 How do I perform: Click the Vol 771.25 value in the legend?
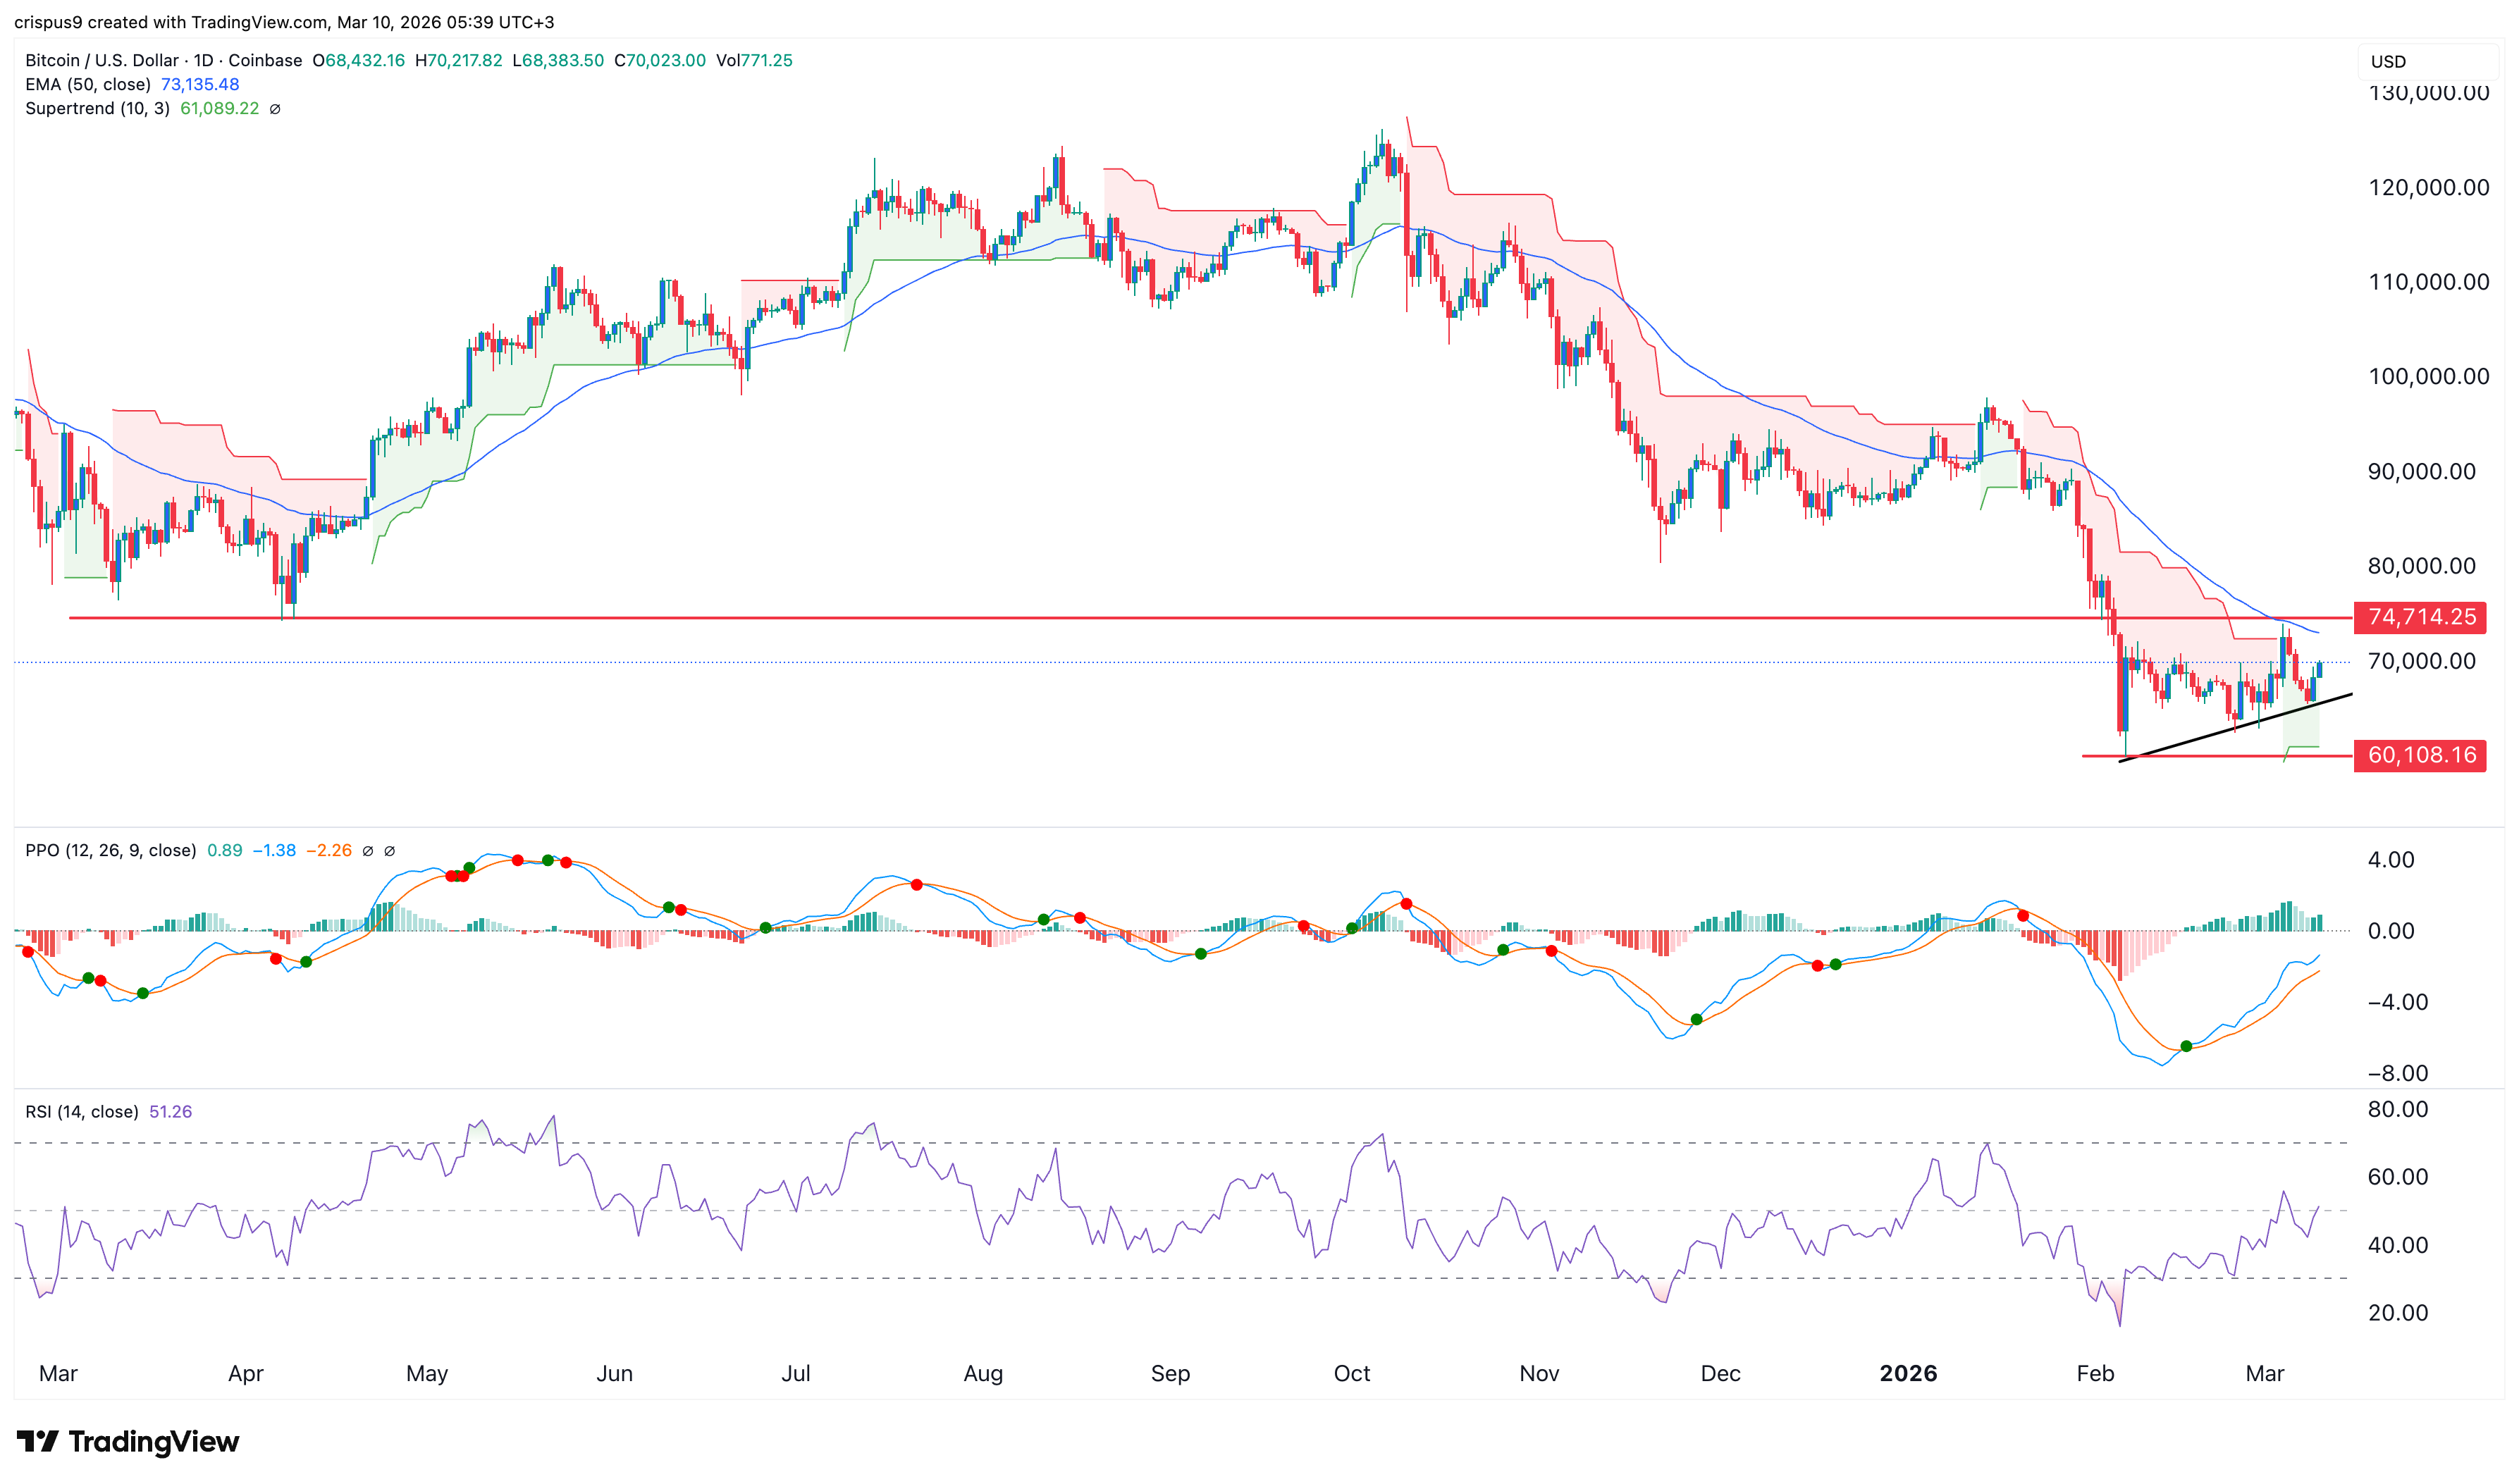tap(764, 60)
